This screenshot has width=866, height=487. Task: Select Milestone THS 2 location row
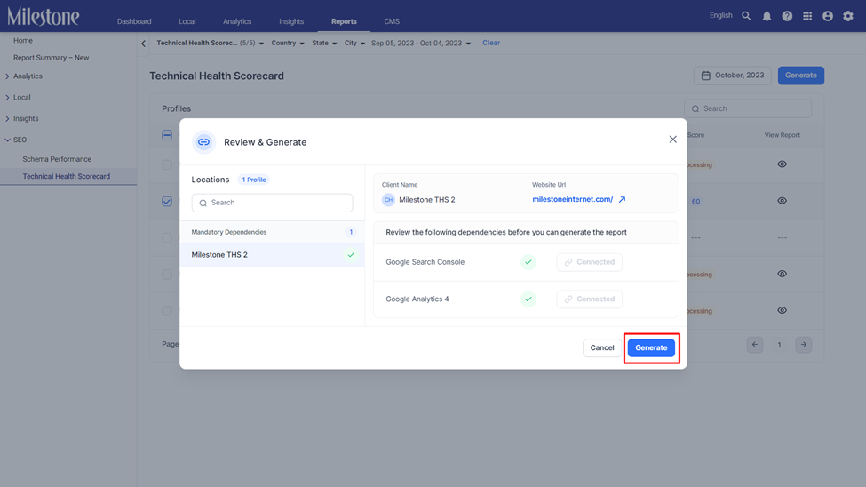pos(273,255)
